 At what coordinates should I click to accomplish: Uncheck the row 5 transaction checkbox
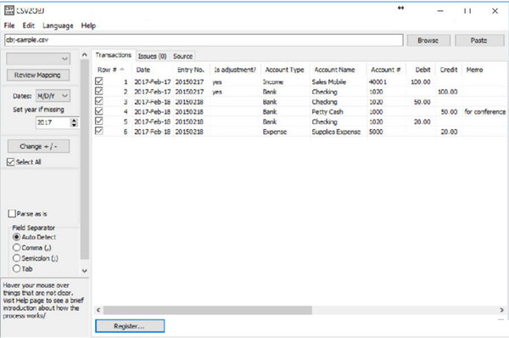[99, 121]
